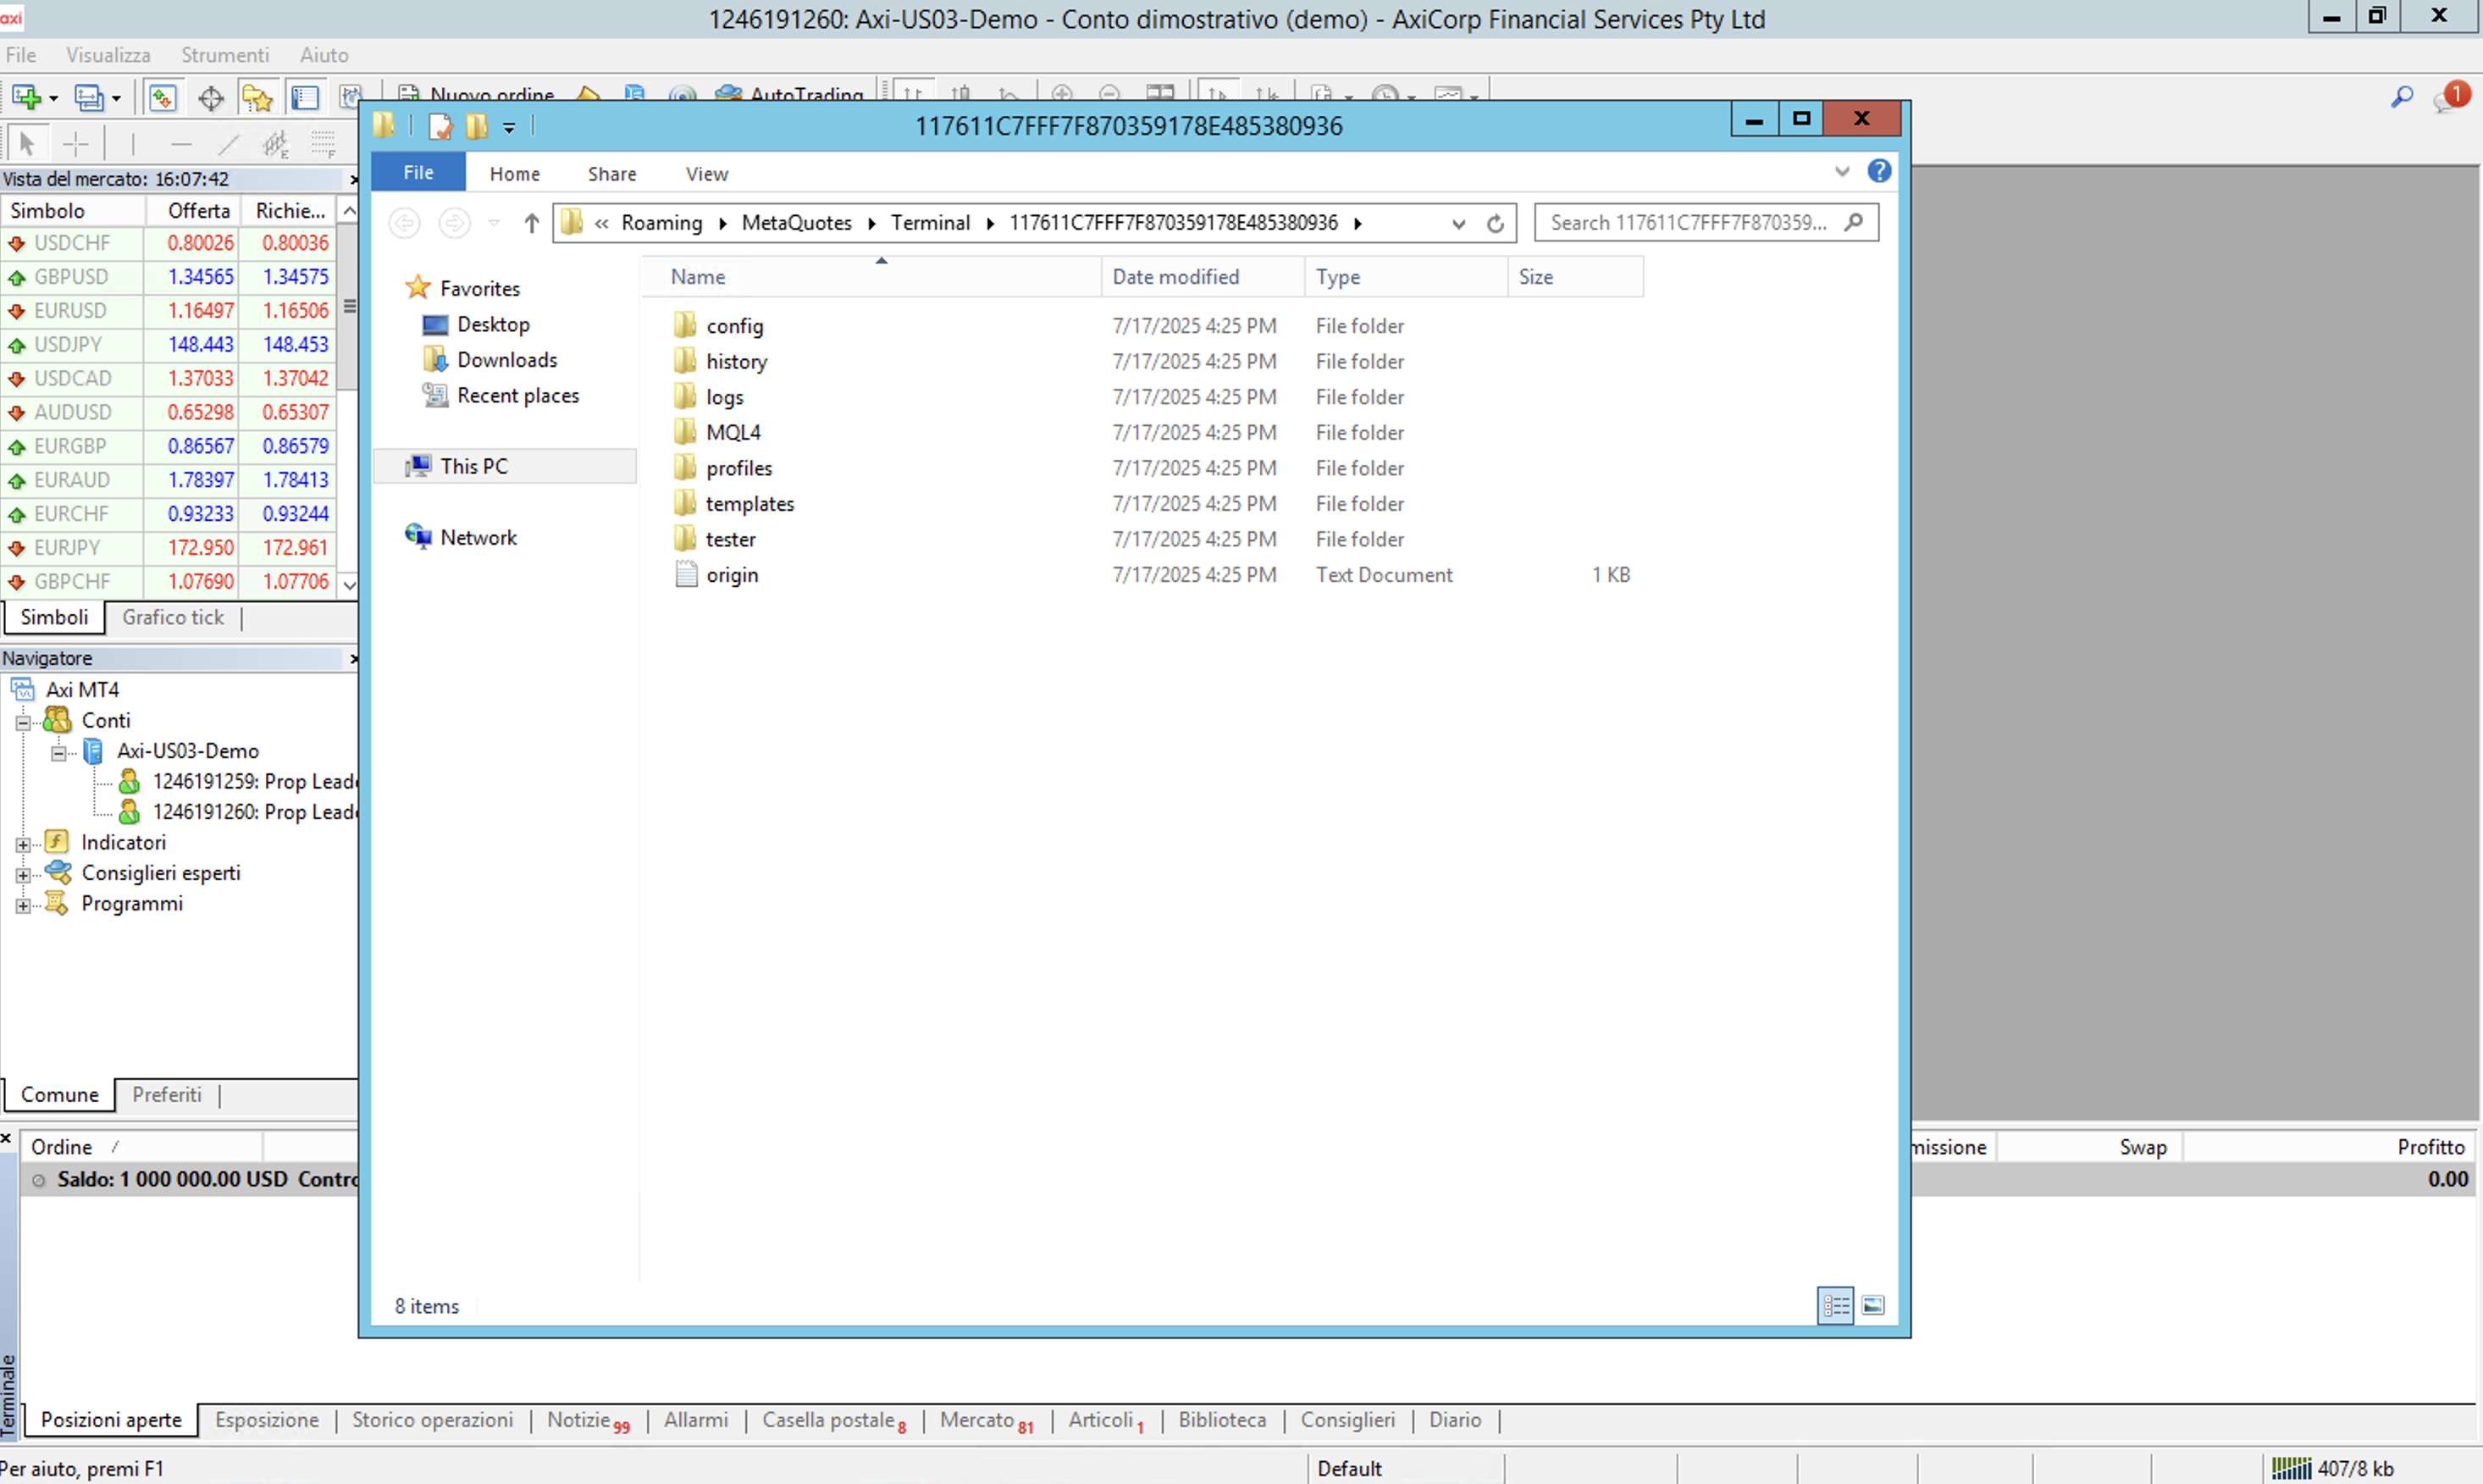Open the Explorer View ribbon tab

click(x=705, y=174)
